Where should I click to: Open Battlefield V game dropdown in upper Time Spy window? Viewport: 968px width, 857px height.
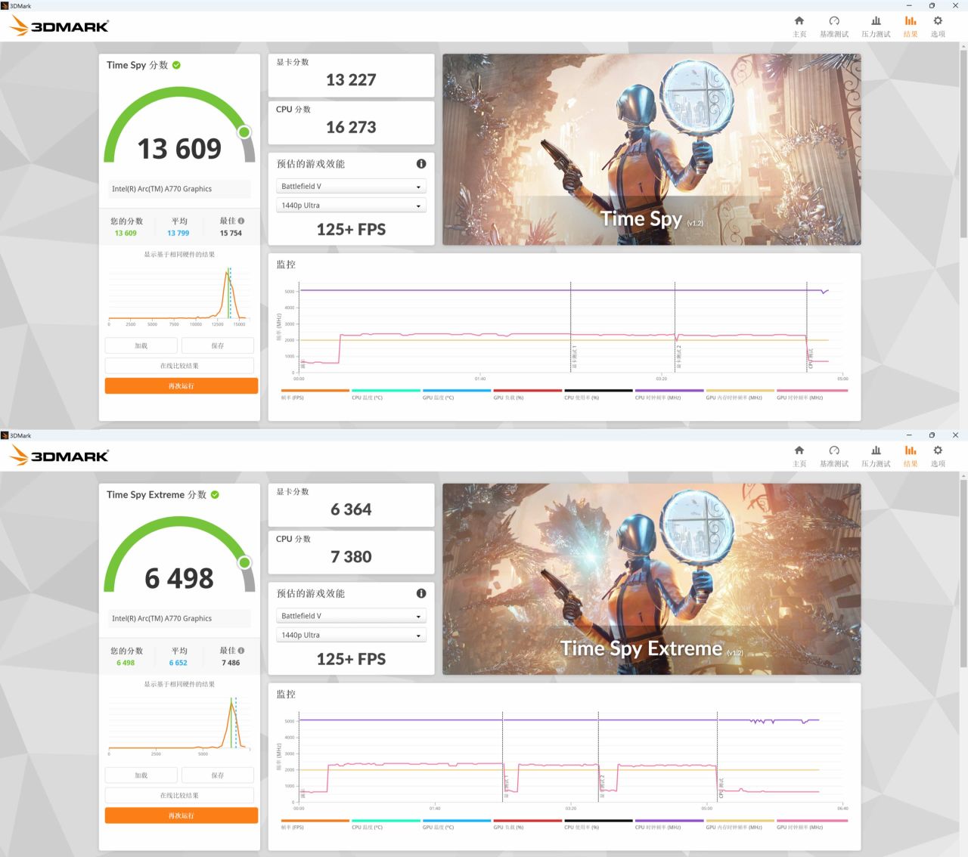click(x=351, y=186)
